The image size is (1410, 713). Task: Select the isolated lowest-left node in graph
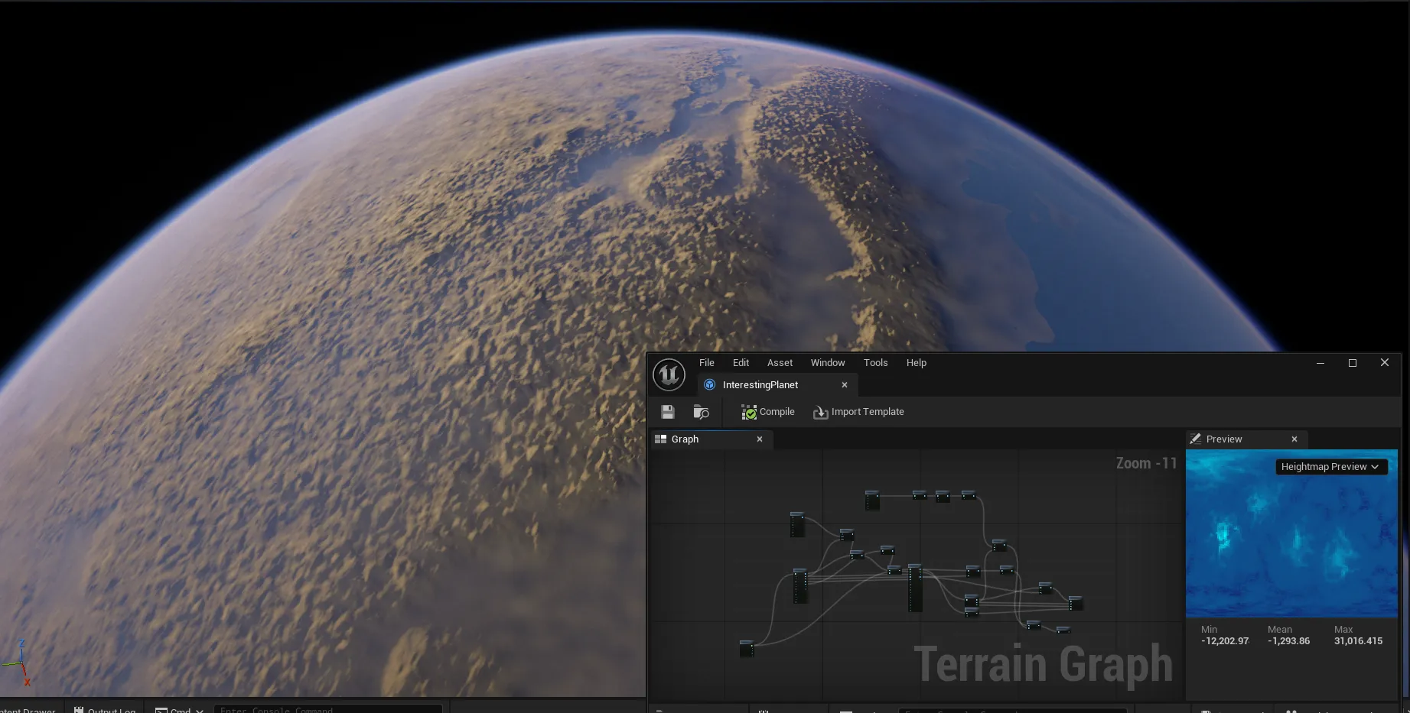click(747, 649)
